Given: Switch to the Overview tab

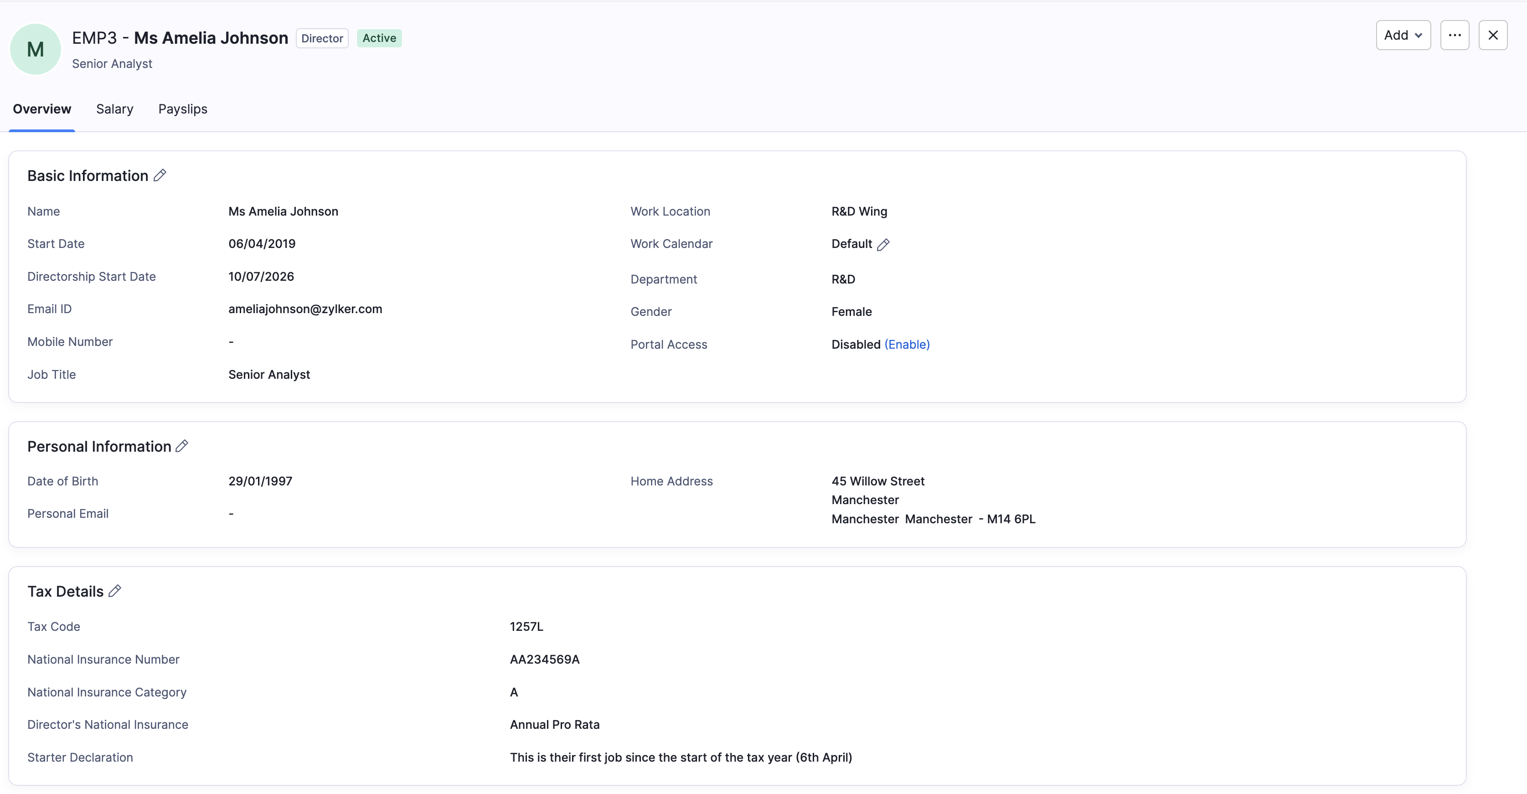Looking at the screenshot, I should [42, 109].
